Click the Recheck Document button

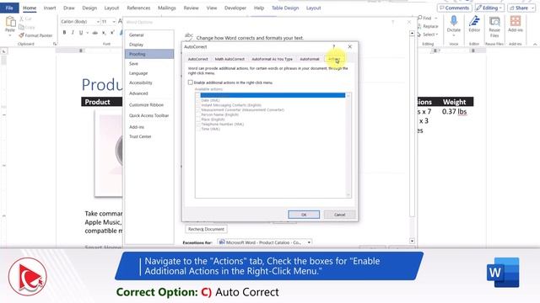coord(206,229)
